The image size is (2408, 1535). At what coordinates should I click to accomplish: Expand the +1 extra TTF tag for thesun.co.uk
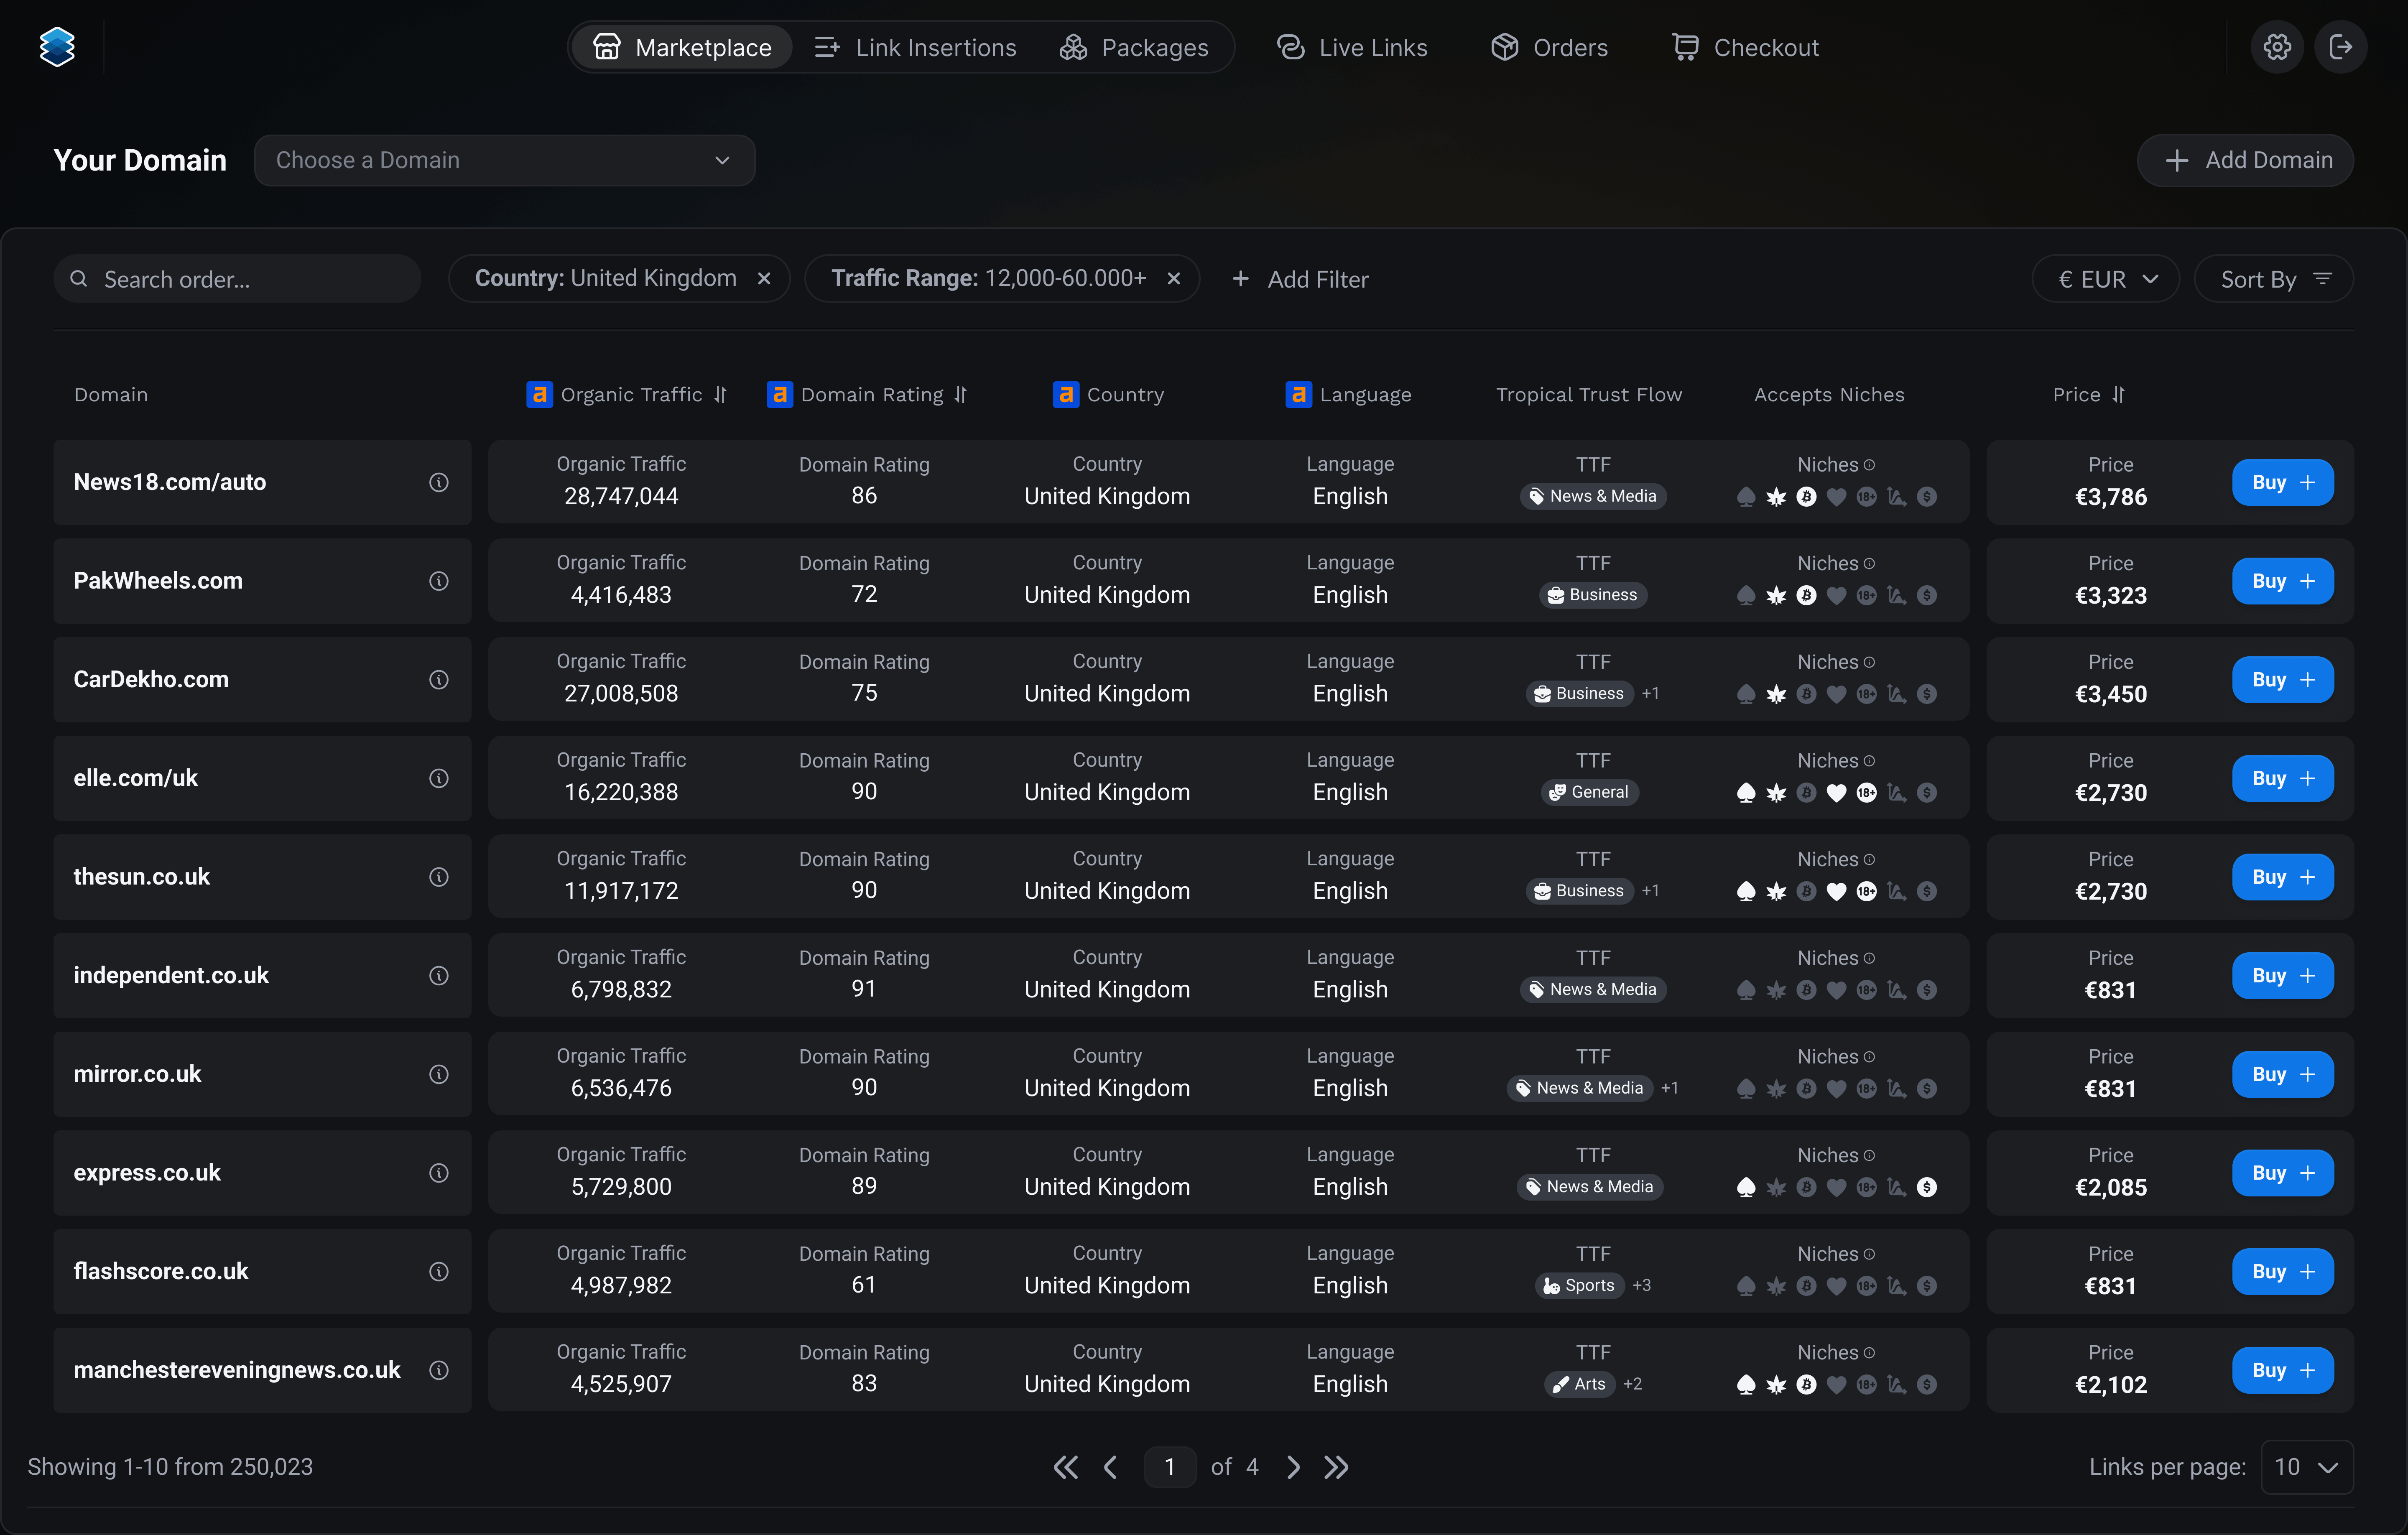1651,891
